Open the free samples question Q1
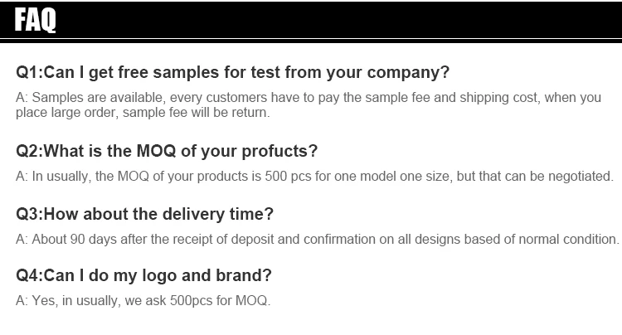Image resolution: width=622 pixels, height=335 pixels. [x=233, y=72]
